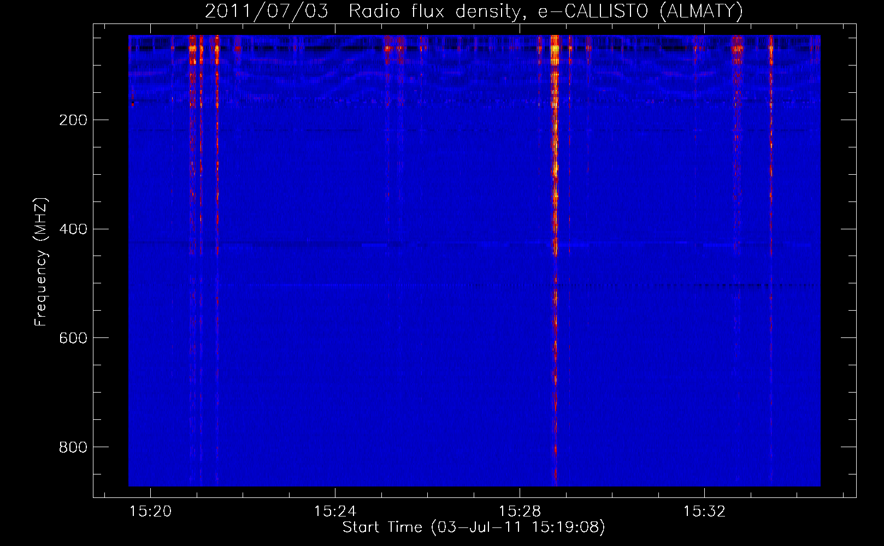Click the 15:24 time tick label

[335, 512]
